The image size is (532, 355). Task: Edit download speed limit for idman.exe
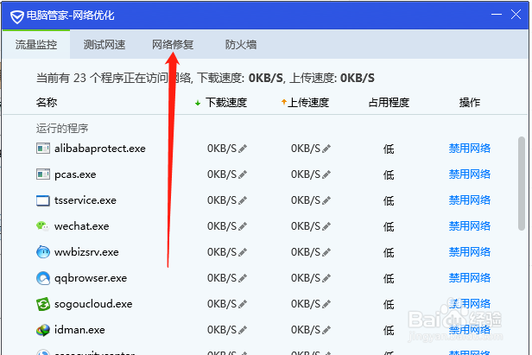pyautogui.click(x=243, y=330)
